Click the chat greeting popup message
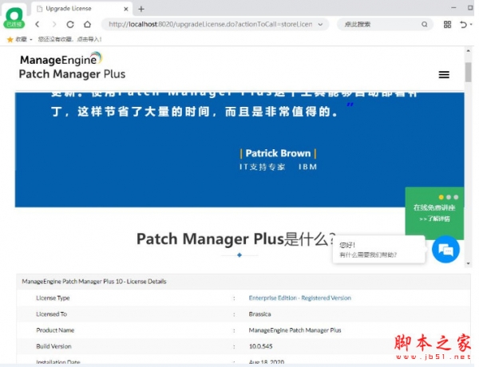 378,250
